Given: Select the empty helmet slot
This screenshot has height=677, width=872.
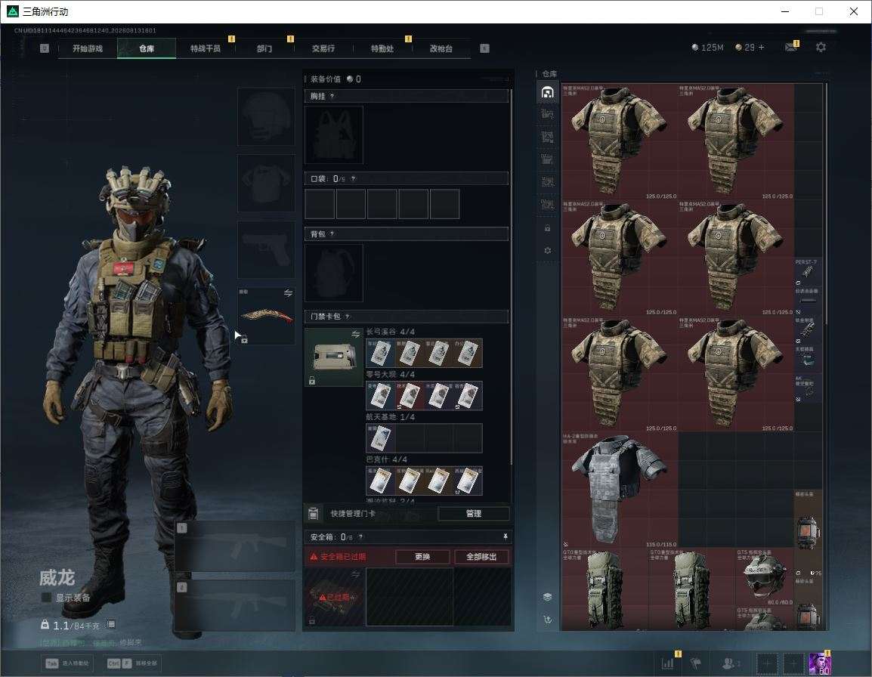Looking at the screenshot, I should pos(267,117).
